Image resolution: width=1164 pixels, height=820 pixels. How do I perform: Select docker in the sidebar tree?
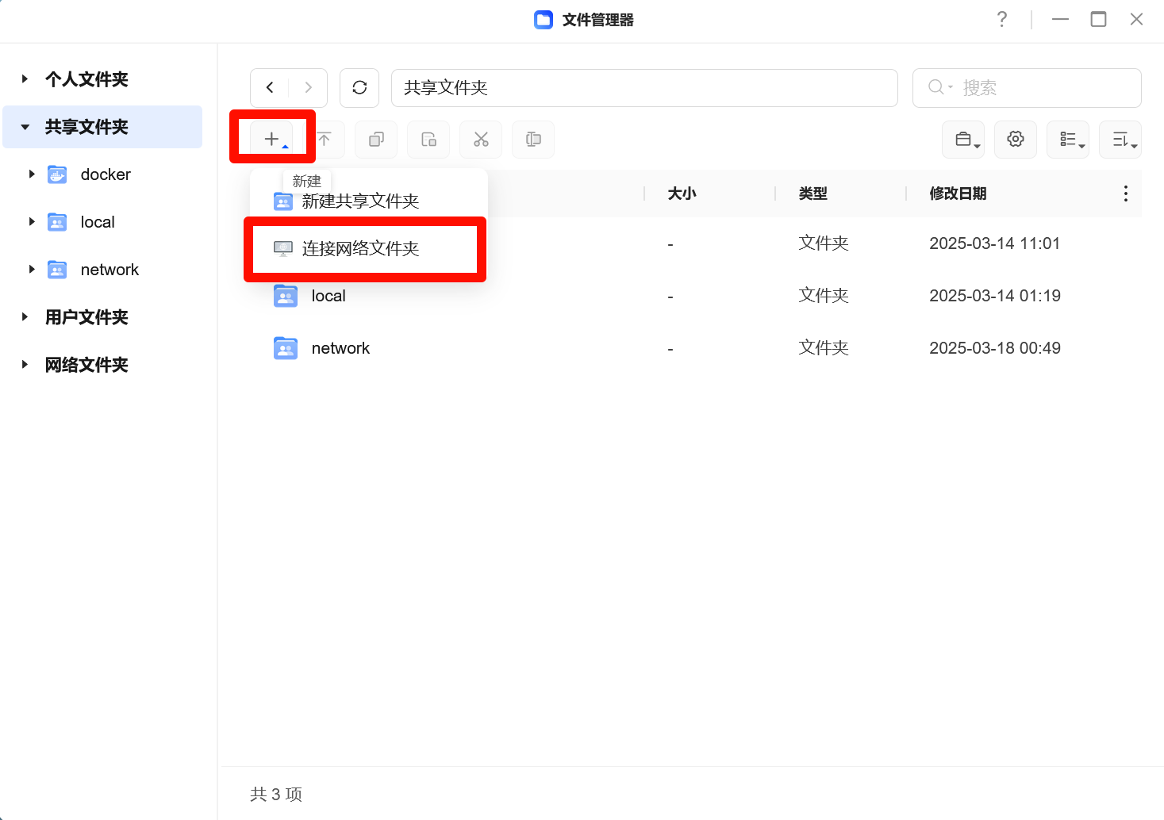point(106,174)
